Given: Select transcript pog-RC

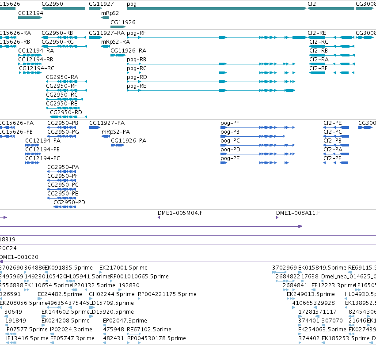Looking at the screenshot, I should click(x=211, y=73).
